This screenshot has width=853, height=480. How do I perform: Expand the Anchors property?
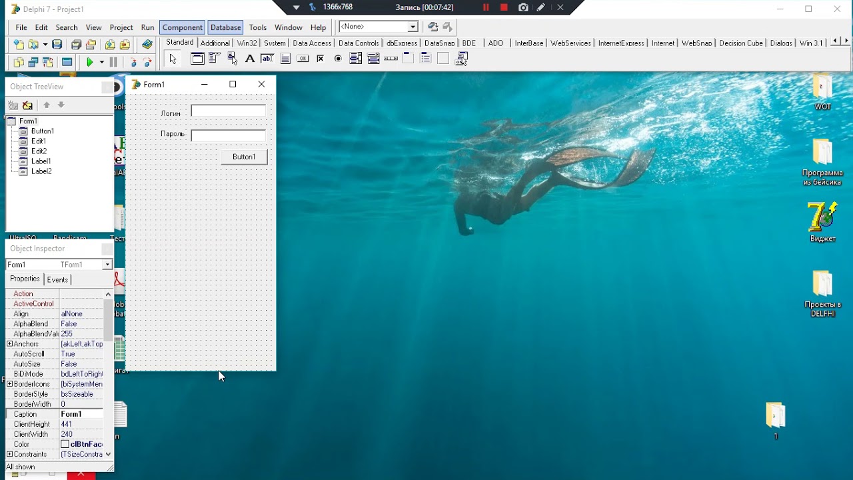click(9, 344)
